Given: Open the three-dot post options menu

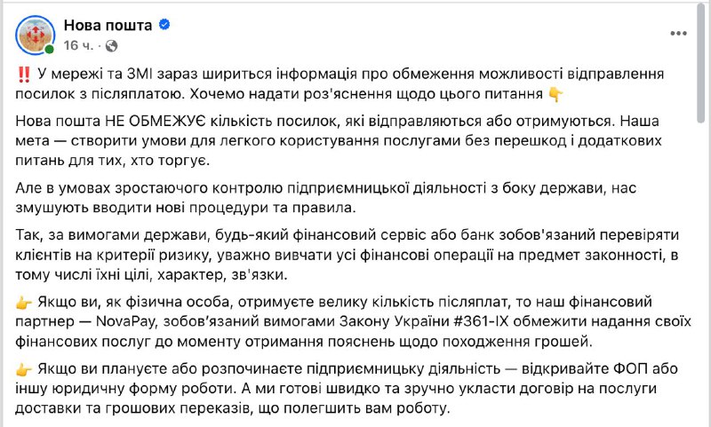Looking at the screenshot, I should tap(679, 33).
